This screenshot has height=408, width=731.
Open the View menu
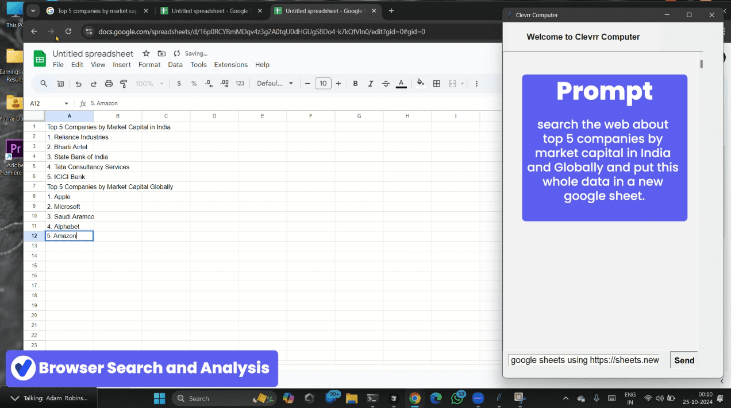click(x=98, y=65)
